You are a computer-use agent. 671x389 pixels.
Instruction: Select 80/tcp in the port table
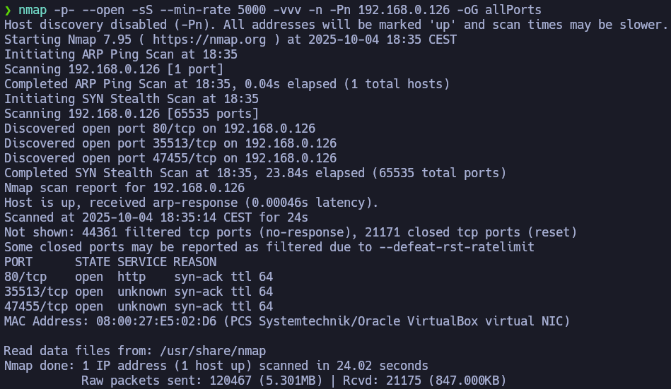tap(25, 277)
